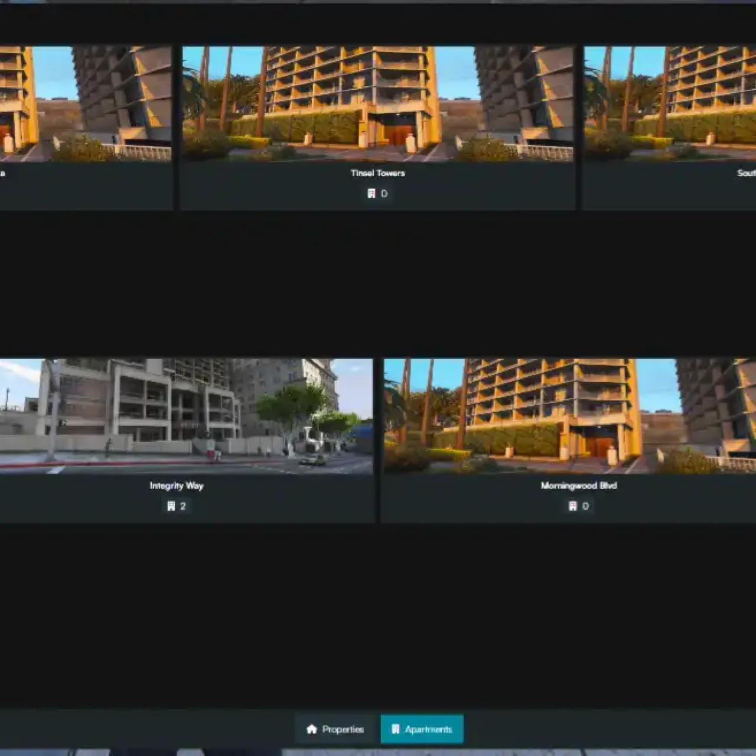The height and width of the screenshot is (756, 756).
Task: Click the building icon on Apartments tab
Action: tap(396, 729)
